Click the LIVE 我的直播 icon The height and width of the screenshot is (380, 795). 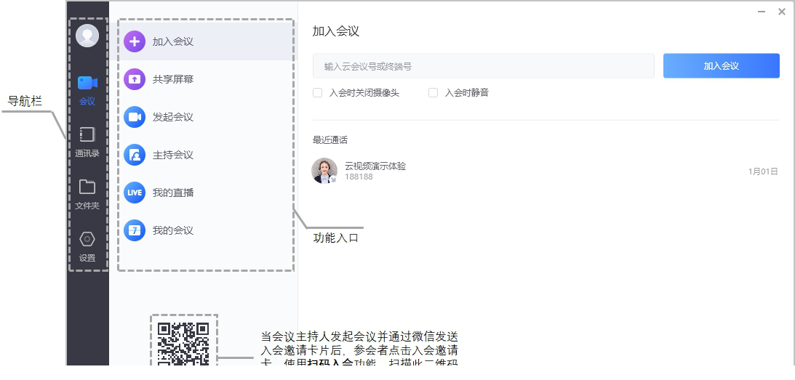pyautogui.click(x=135, y=193)
